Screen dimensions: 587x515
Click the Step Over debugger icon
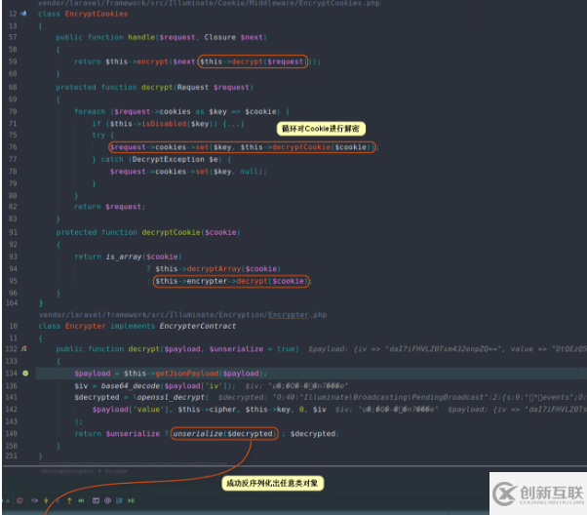[x=34, y=500]
